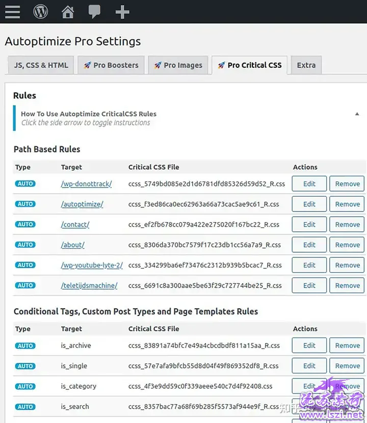The image size is (367, 423).
Task: Remove the /about/ rule
Action: pyautogui.click(x=347, y=245)
